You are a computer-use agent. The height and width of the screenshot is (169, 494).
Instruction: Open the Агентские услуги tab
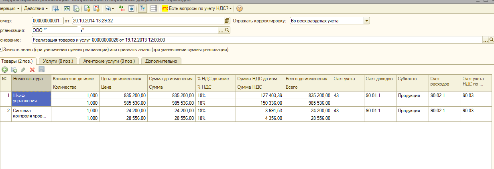[109, 61]
